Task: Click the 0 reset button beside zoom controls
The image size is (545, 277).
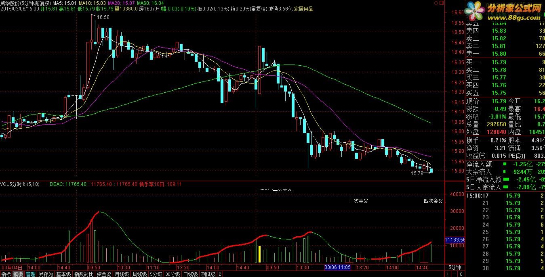Action: pos(461,274)
